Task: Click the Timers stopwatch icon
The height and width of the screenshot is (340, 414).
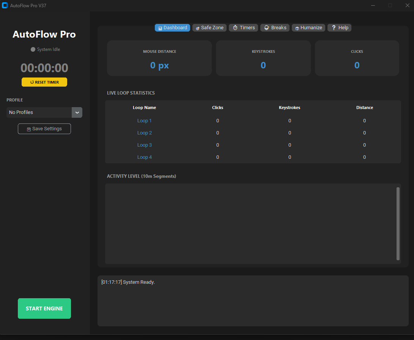Action: point(236,27)
